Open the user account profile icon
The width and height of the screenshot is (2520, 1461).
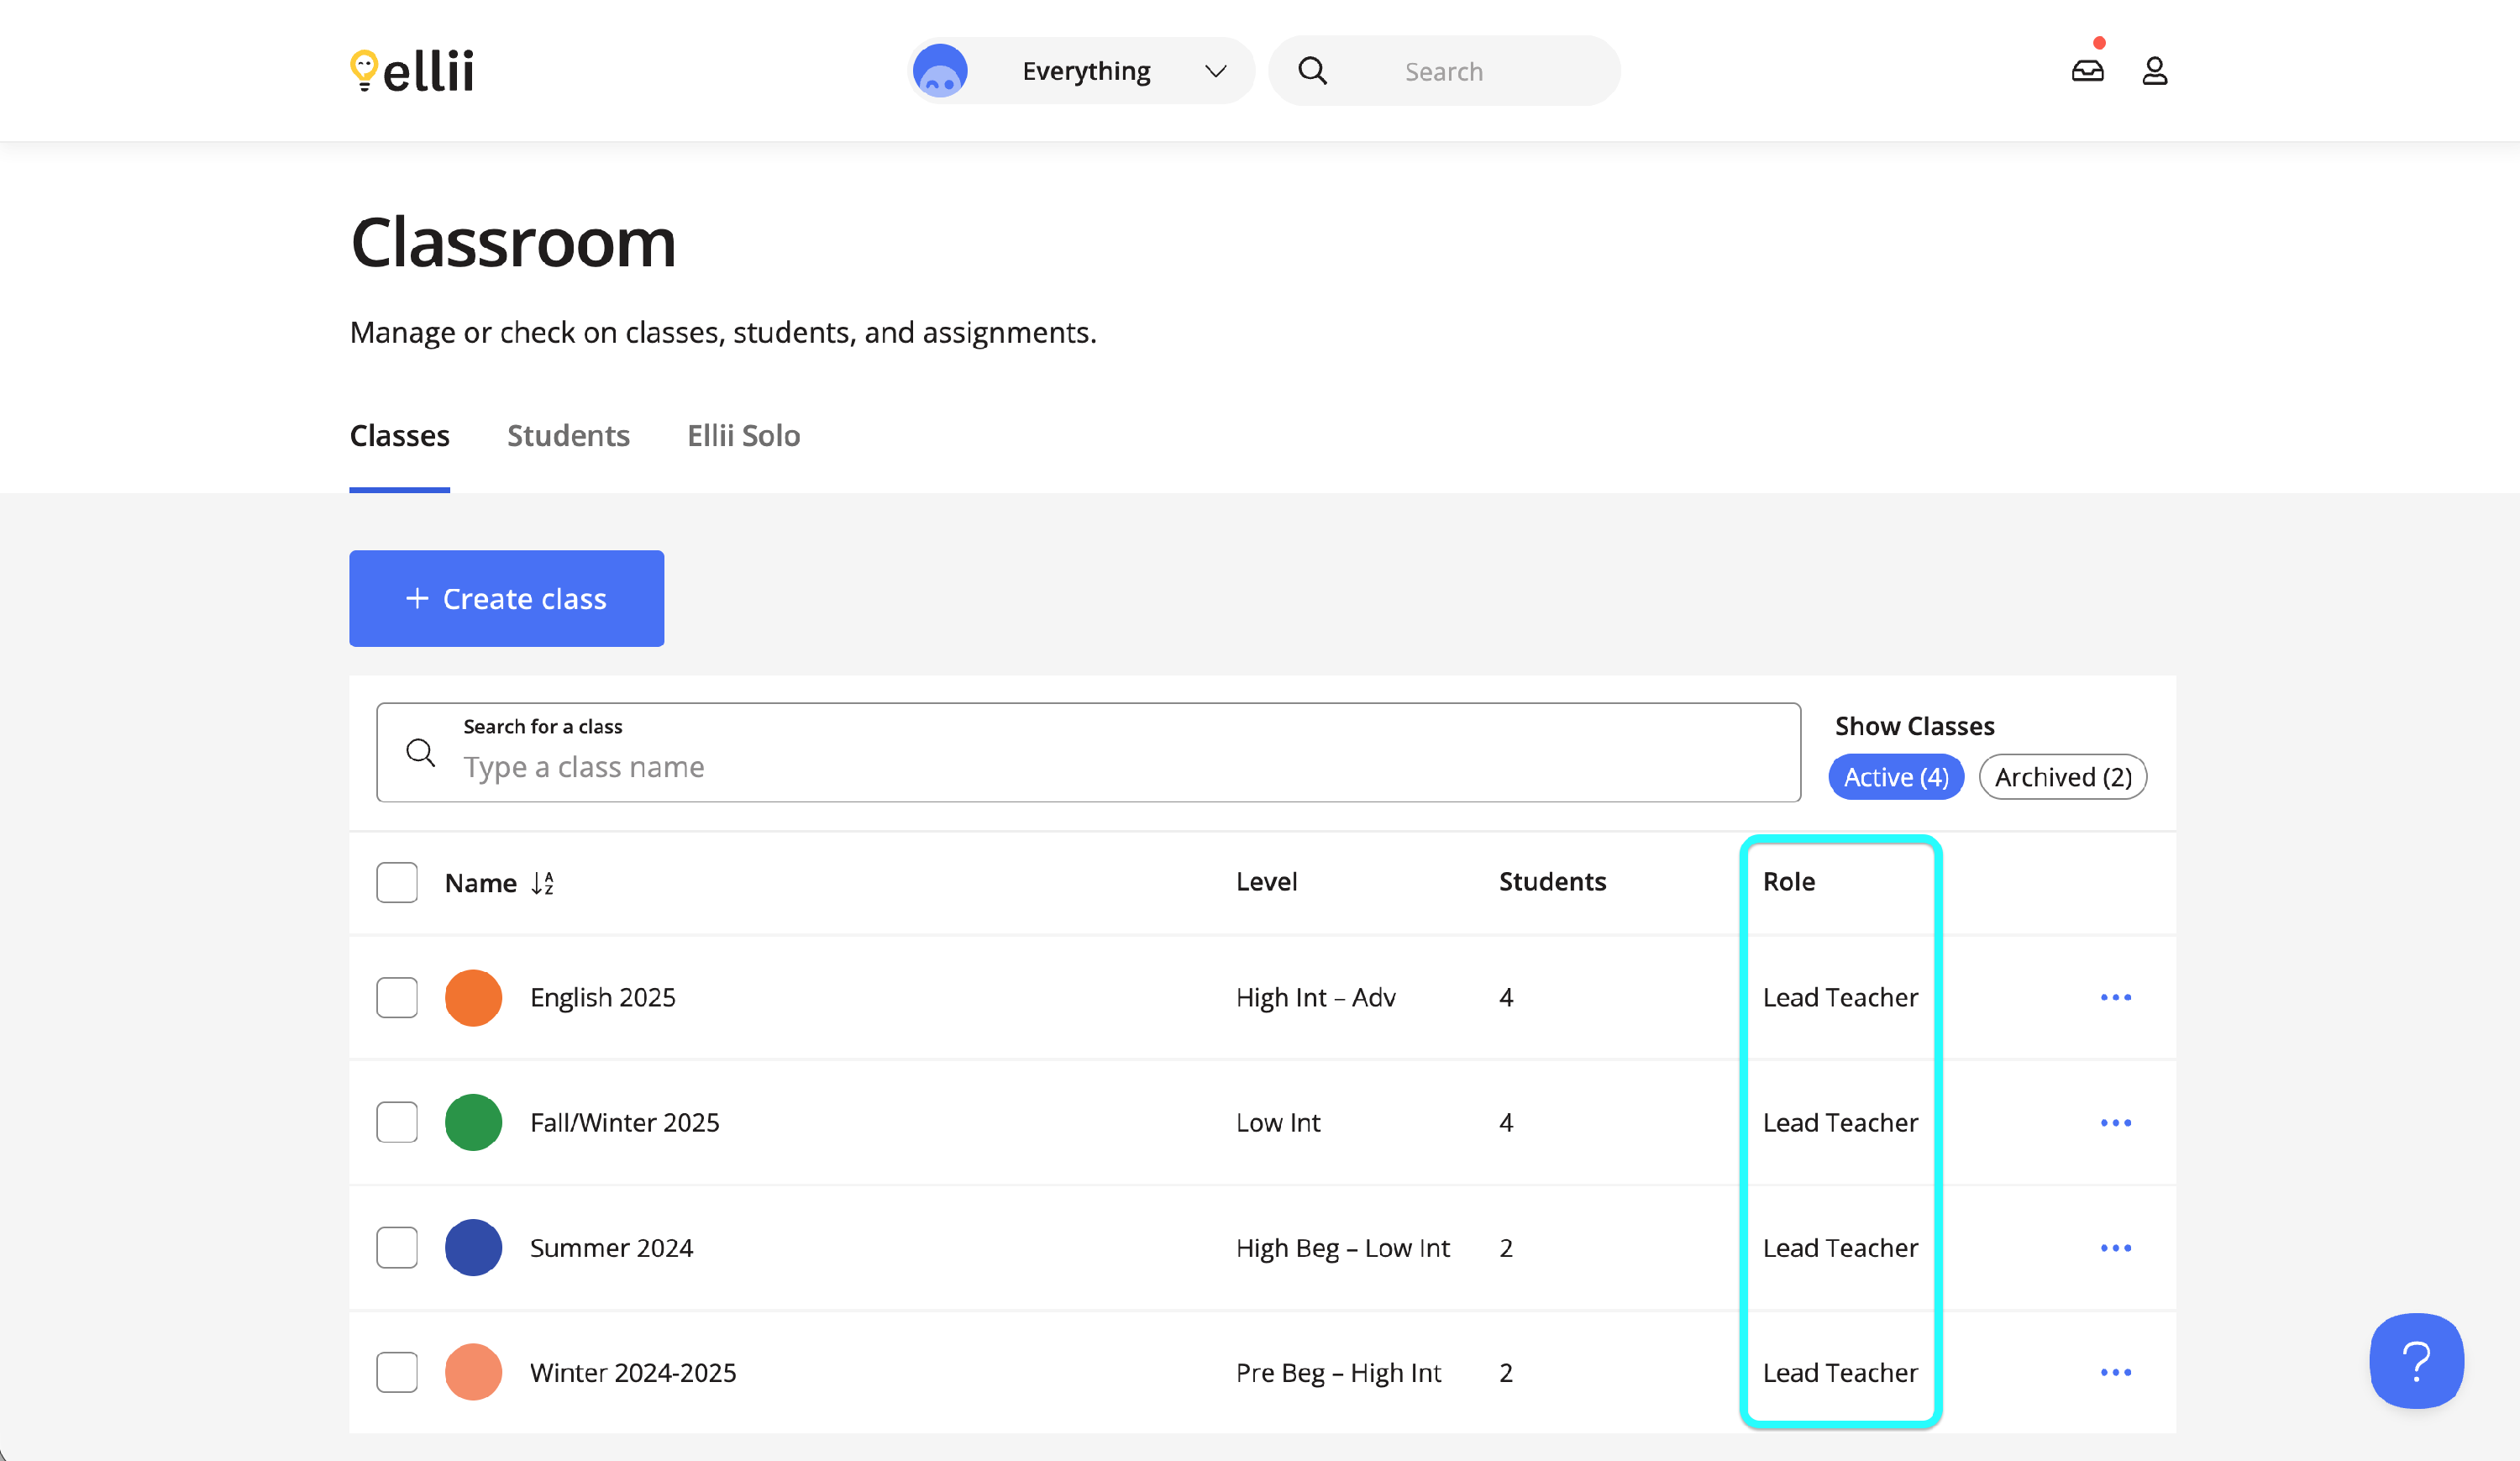tap(2154, 71)
